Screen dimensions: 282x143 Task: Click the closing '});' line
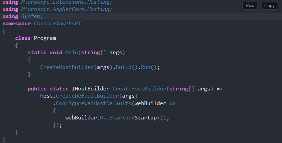[57, 125]
